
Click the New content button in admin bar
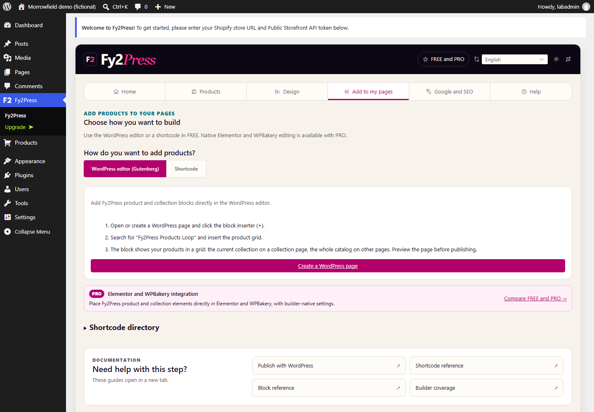point(165,7)
